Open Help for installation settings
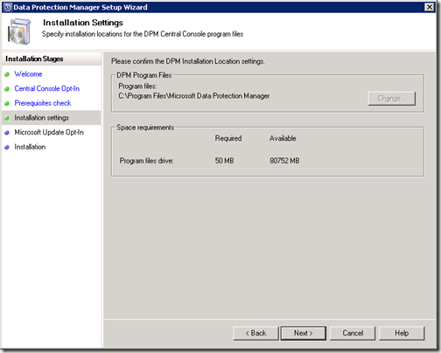The image size is (441, 353). 402,333
